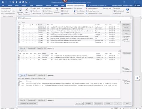Click Select All under Non-Patent Literature
This screenshot has width=142, height=109.
[22, 100]
